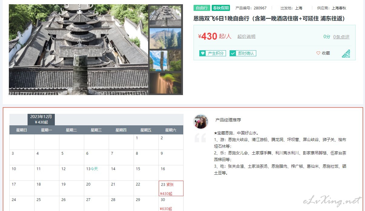Click the diamond icon of 产生积分

202,53
